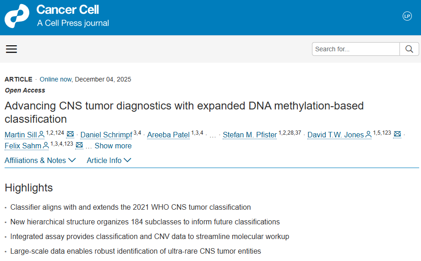The width and height of the screenshot is (421, 261).
Task: Click the person icon beside Martin Sill
Action: [x=41, y=135]
